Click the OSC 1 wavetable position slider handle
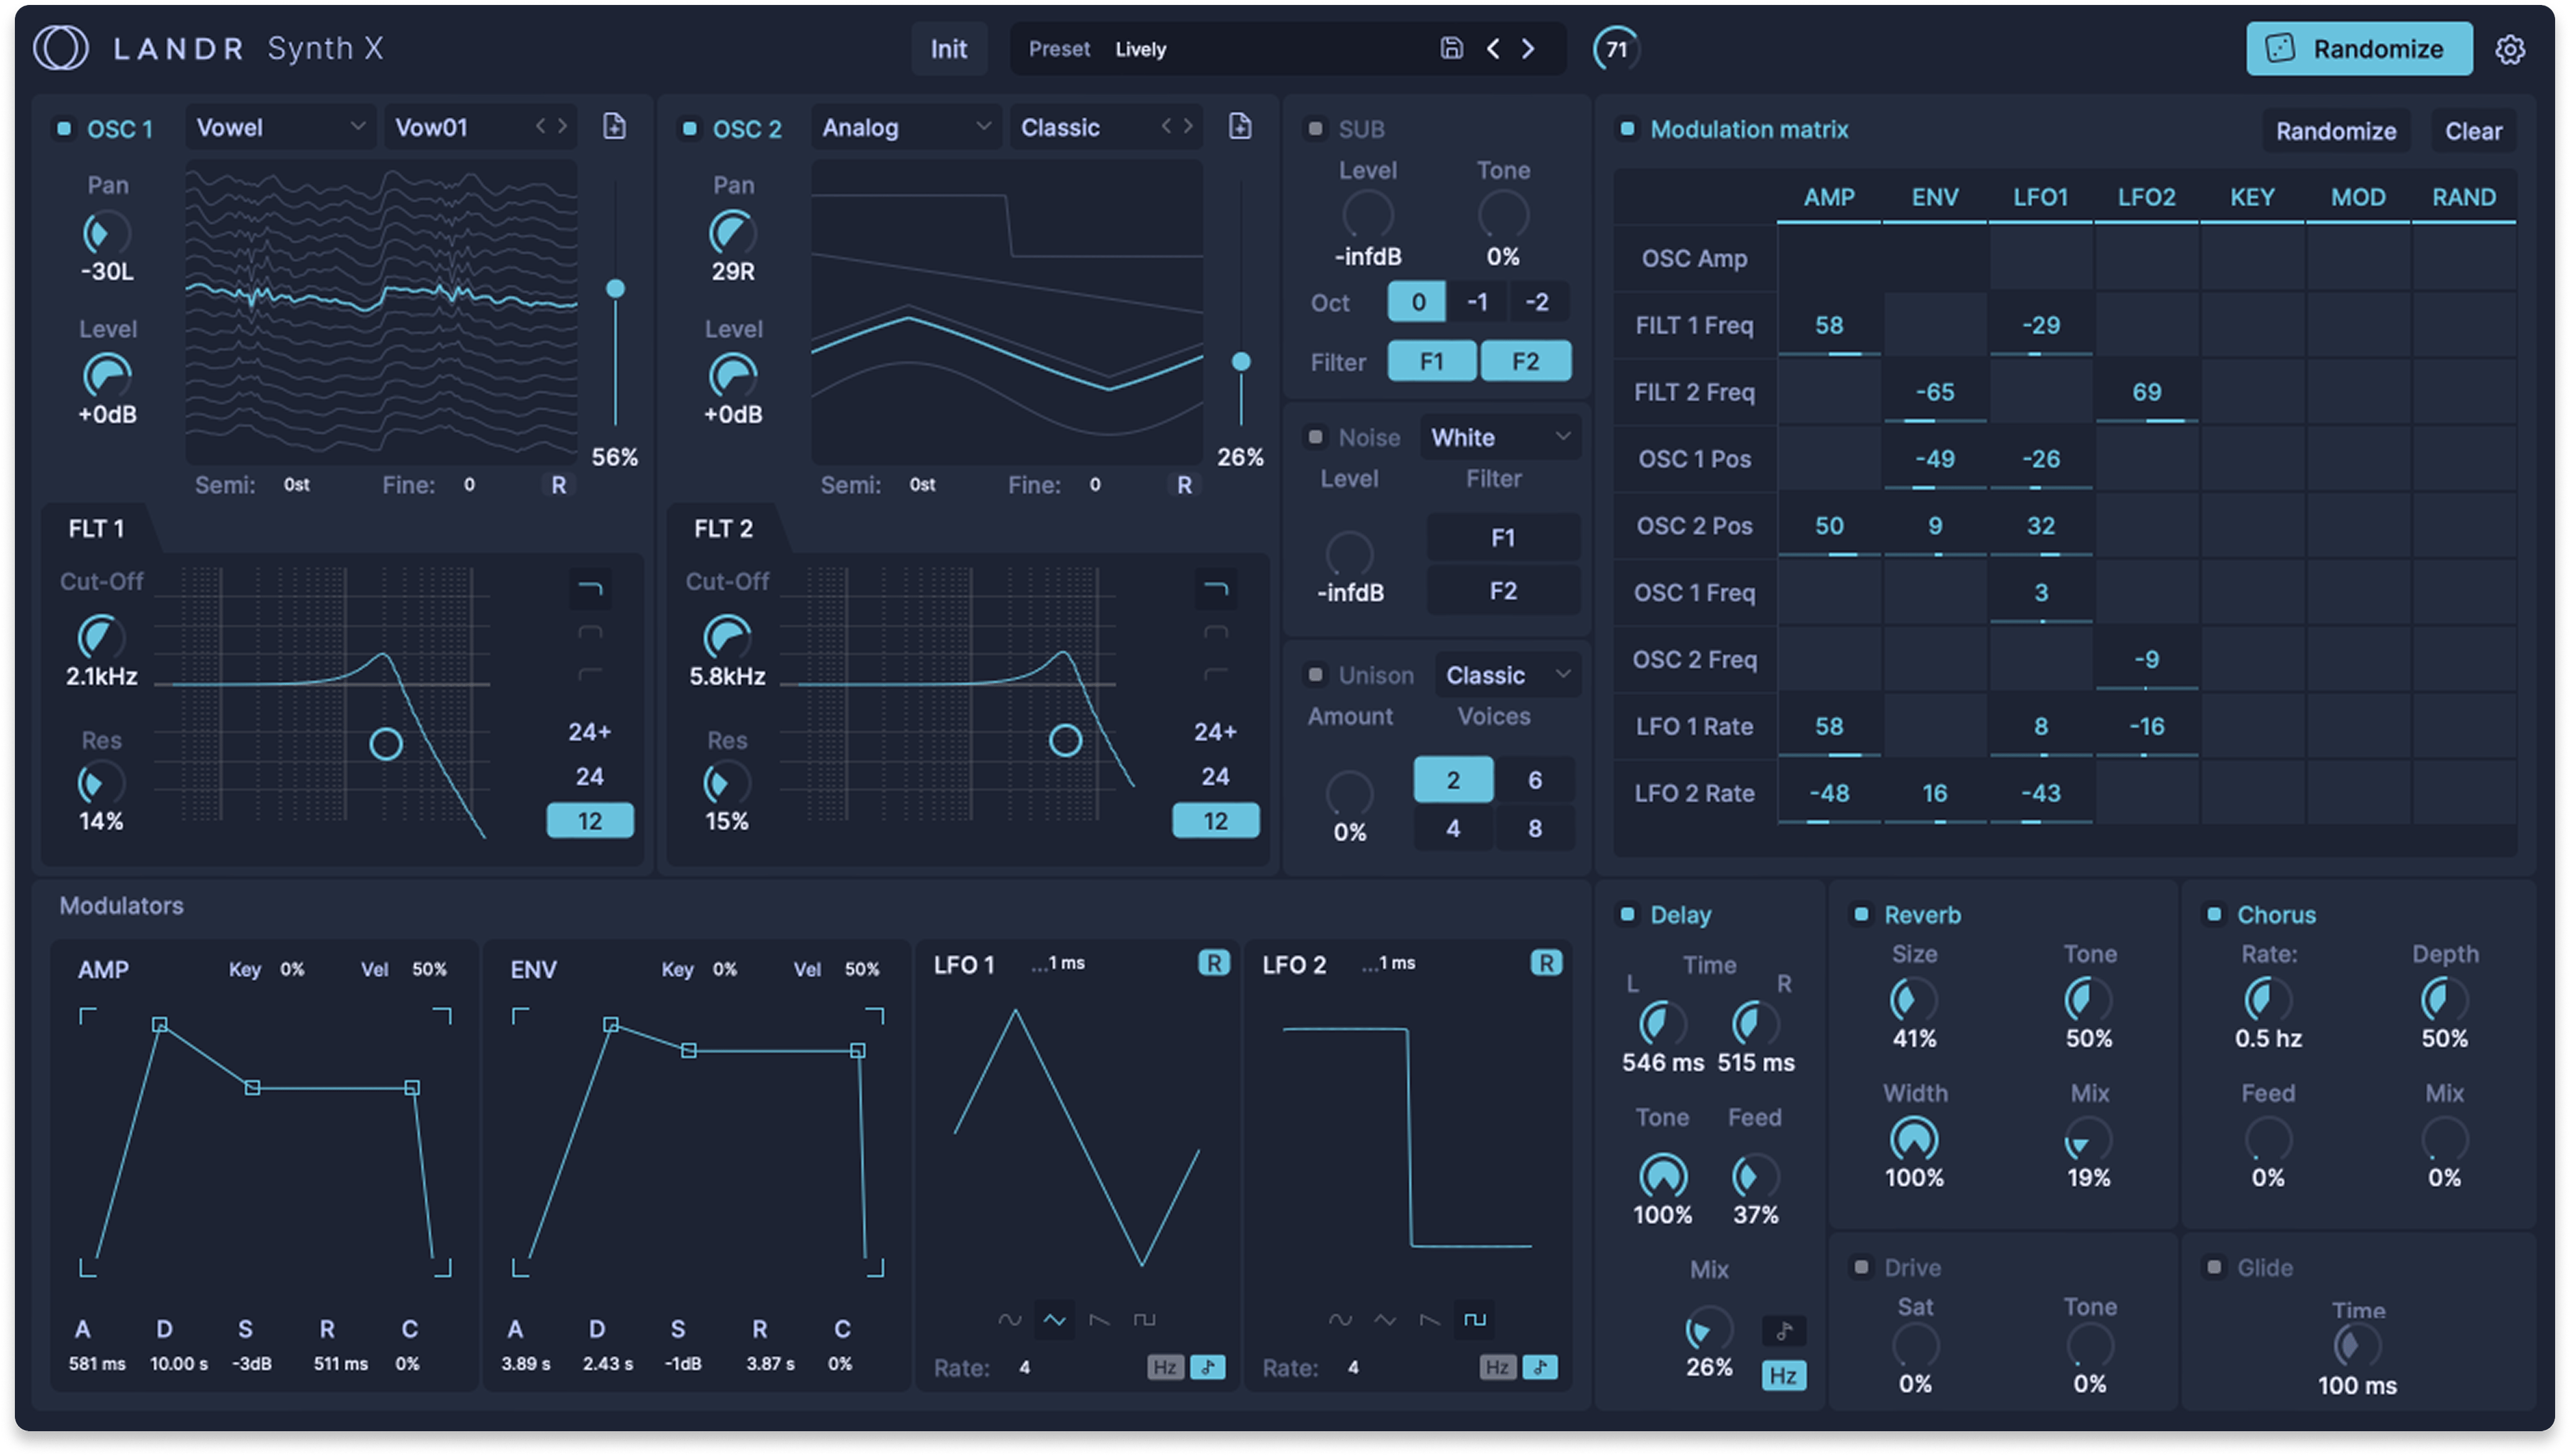This screenshot has height=1456, width=2570. [x=615, y=289]
